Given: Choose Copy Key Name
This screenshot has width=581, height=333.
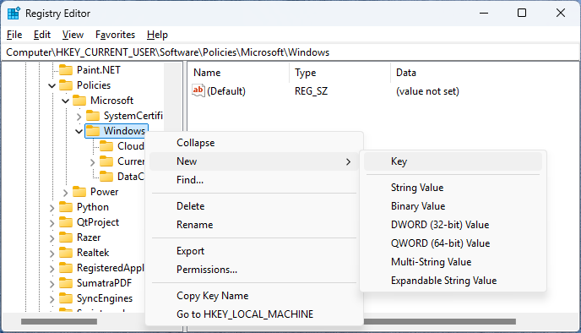Looking at the screenshot, I should (x=254, y=296).
